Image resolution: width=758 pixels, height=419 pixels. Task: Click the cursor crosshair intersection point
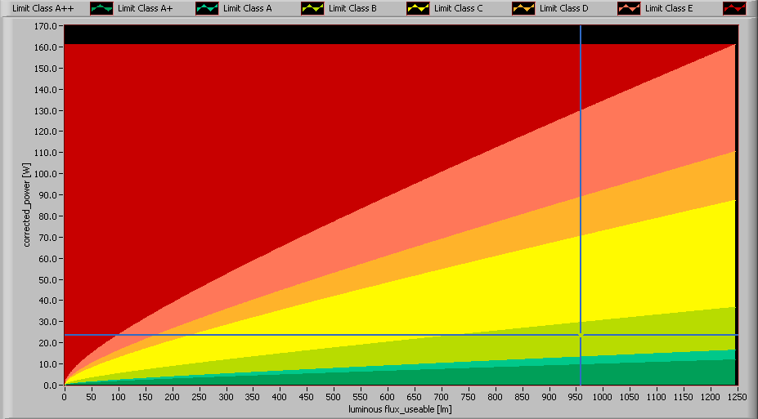coord(581,335)
